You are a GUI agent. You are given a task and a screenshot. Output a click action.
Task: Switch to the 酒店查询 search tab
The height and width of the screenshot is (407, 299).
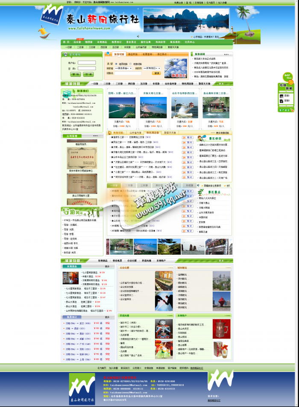click(133, 54)
